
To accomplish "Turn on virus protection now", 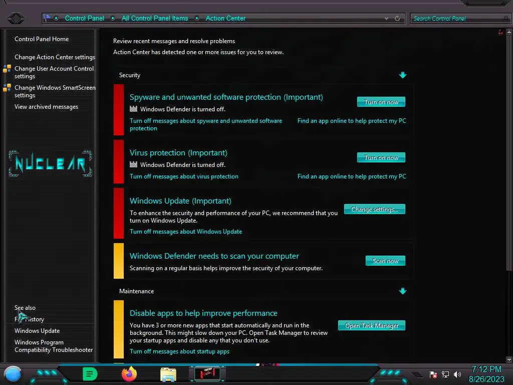I will click(x=381, y=157).
